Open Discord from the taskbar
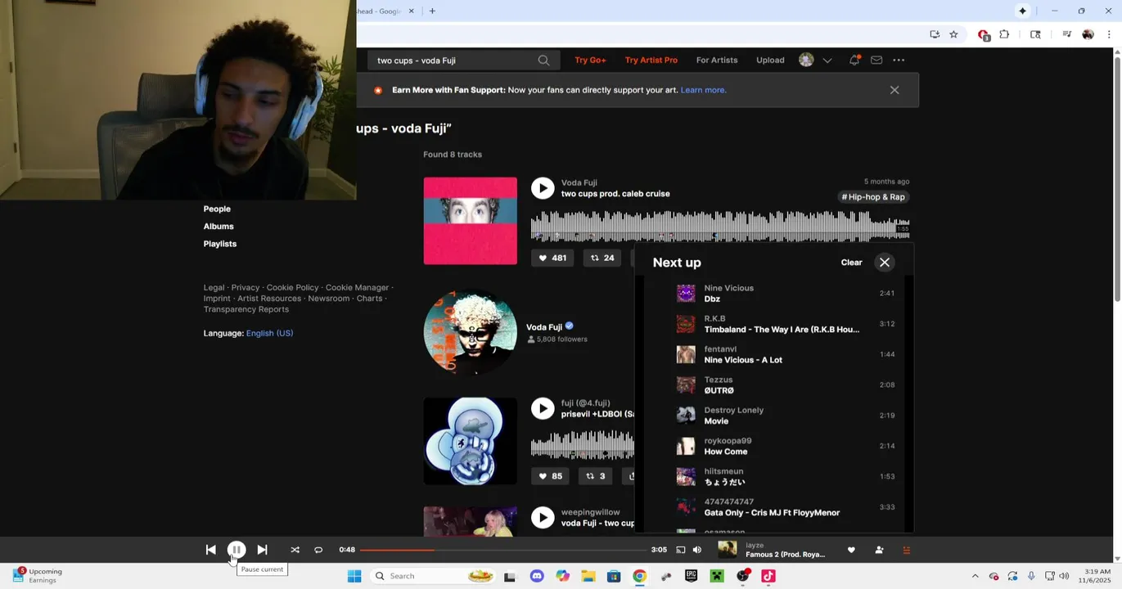This screenshot has height=589, width=1122. click(537, 576)
